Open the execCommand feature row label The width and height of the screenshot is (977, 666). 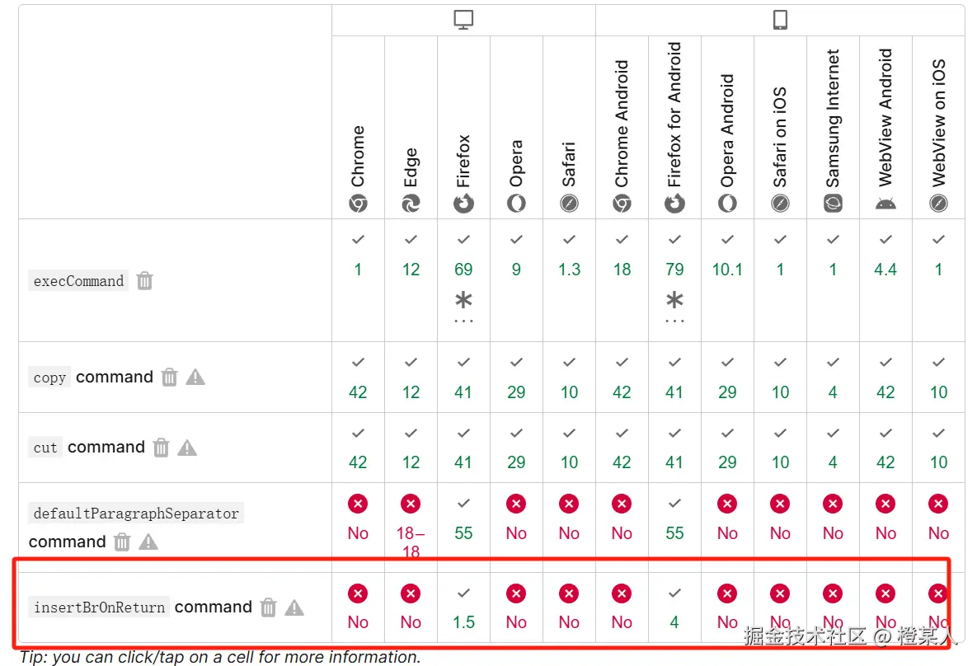point(78,281)
